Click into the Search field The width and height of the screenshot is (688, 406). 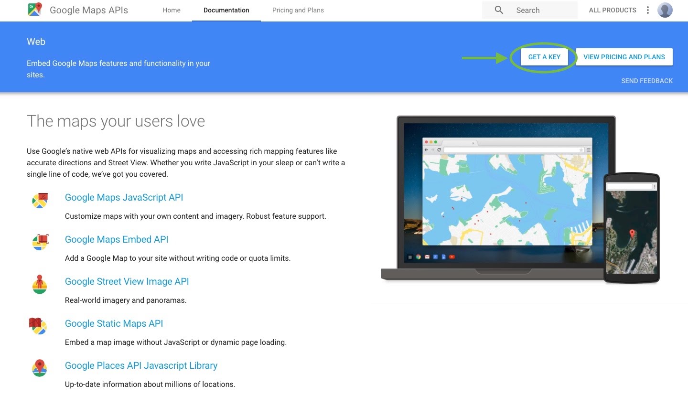pos(530,10)
